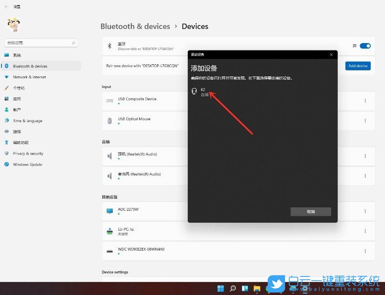Open 辅助功能 accessibility settings
385x295 pixels.
tap(20, 143)
